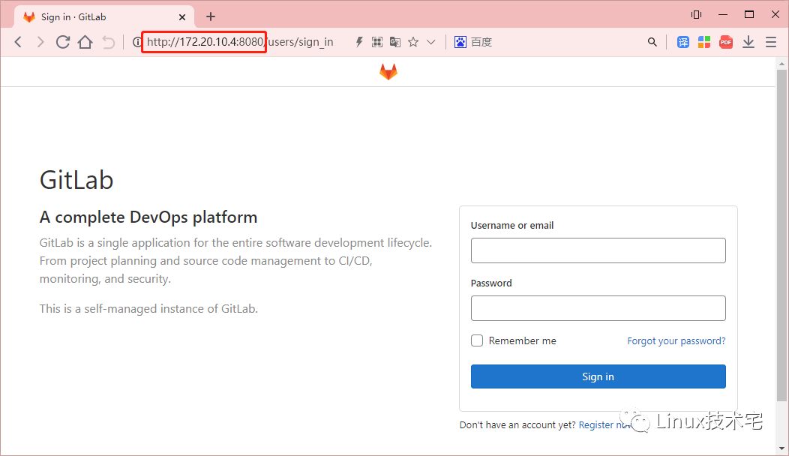Enable the Remember me checkbox
This screenshot has height=456, width=789.
pyautogui.click(x=477, y=340)
